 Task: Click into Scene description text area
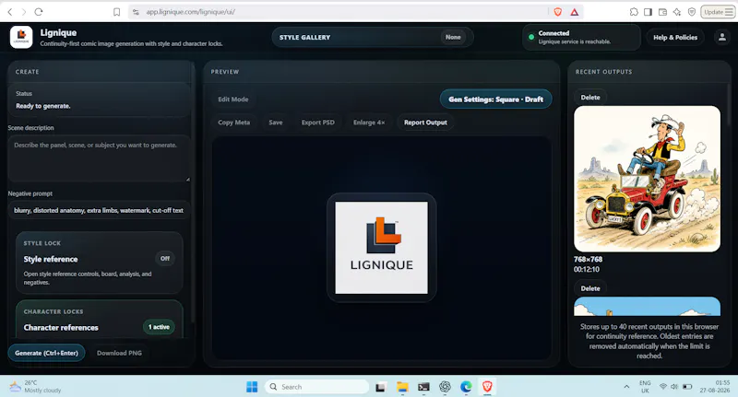100,158
